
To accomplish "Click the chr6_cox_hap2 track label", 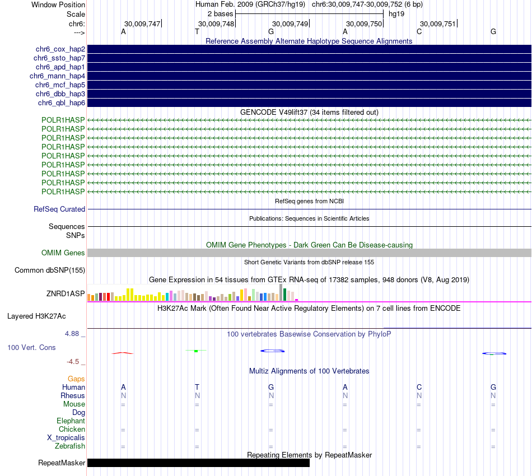I will pos(60,49).
